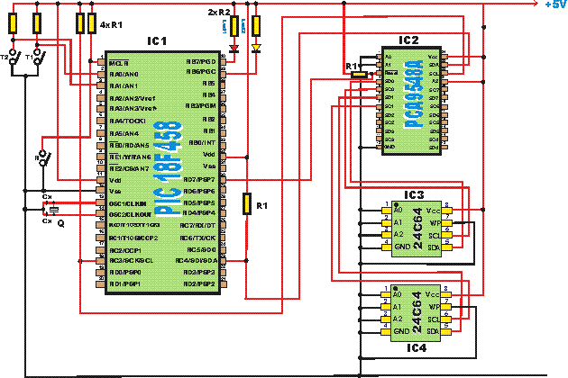The height and width of the screenshot is (378, 568).
Task: Click the PCA9548A chip name
Action: tap(414, 94)
